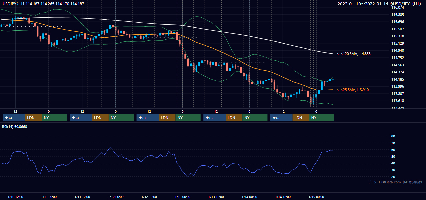
Task: Select the RSI 60 level label
Action: pos(393,150)
